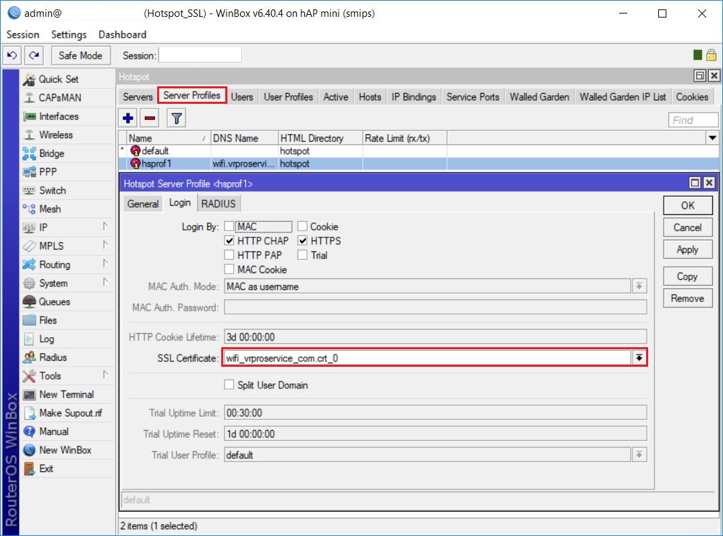Image resolution: width=723 pixels, height=536 pixels.
Task: Open SSL Certificate dropdown arrow
Action: pyautogui.click(x=639, y=357)
